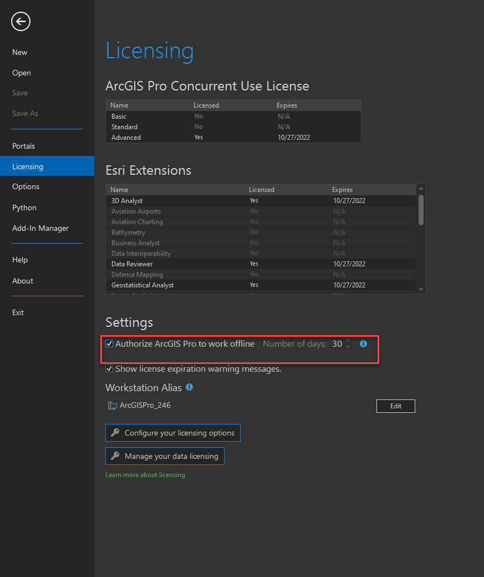Select the Advanced license row

coord(233,137)
